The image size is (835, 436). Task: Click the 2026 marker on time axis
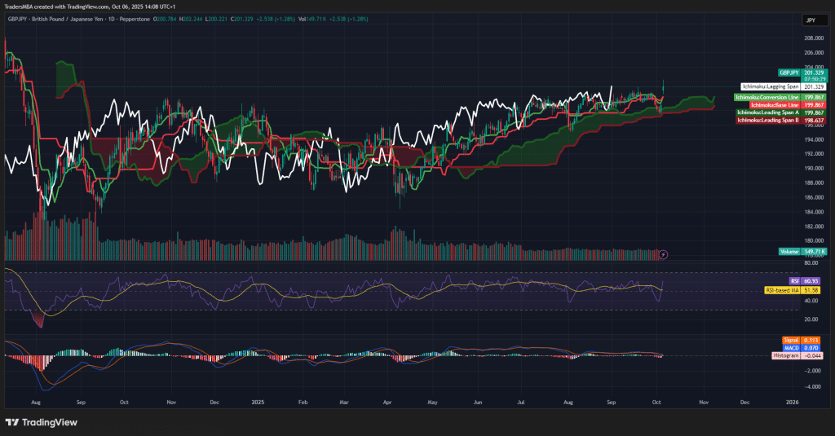(x=792, y=402)
